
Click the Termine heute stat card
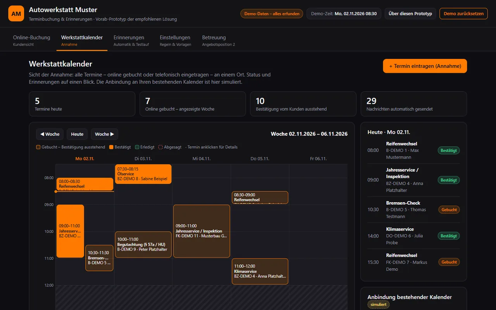pyautogui.click(x=82, y=104)
